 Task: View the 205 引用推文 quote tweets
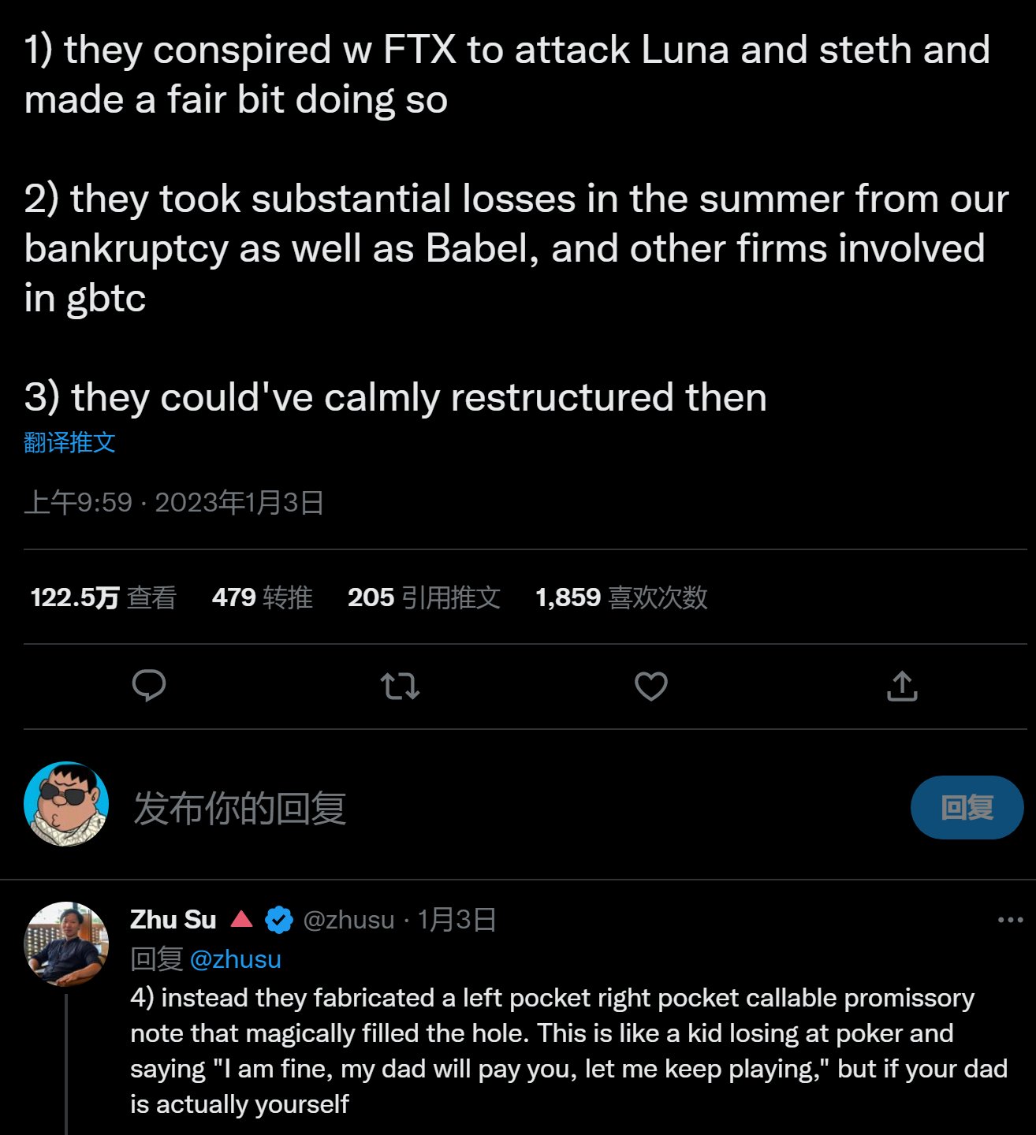tap(424, 597)
